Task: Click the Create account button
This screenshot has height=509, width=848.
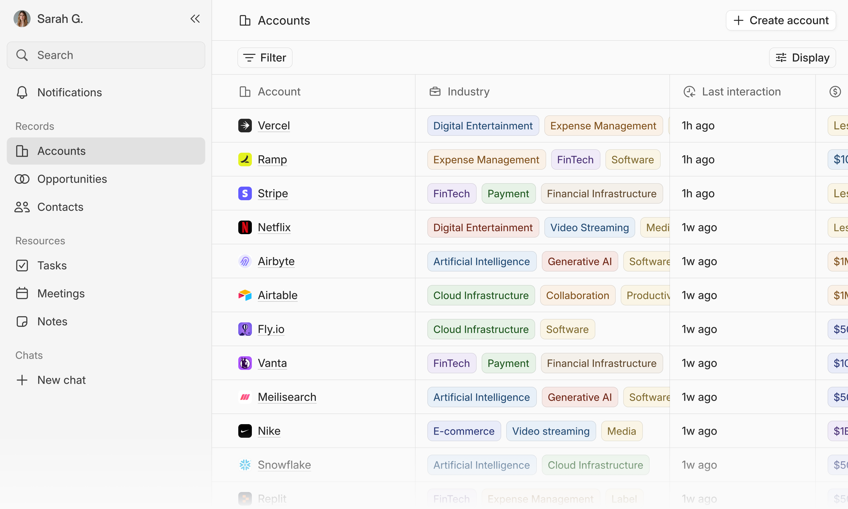Action: [781, 20]
